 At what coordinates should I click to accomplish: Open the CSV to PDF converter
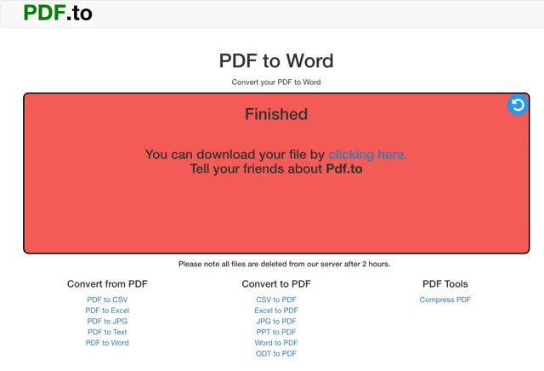click(276, 300)
